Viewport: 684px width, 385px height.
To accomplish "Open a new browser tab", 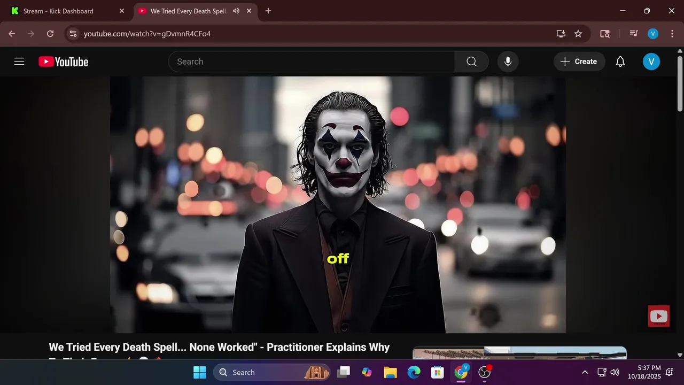I will 268,11.
